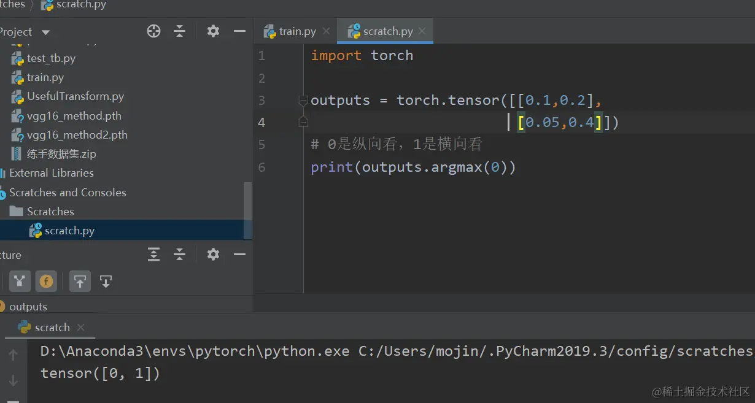755x403 pixels.
Task: Expand External Libraries node
Action: pyautogui.click(x=52, y=173)
